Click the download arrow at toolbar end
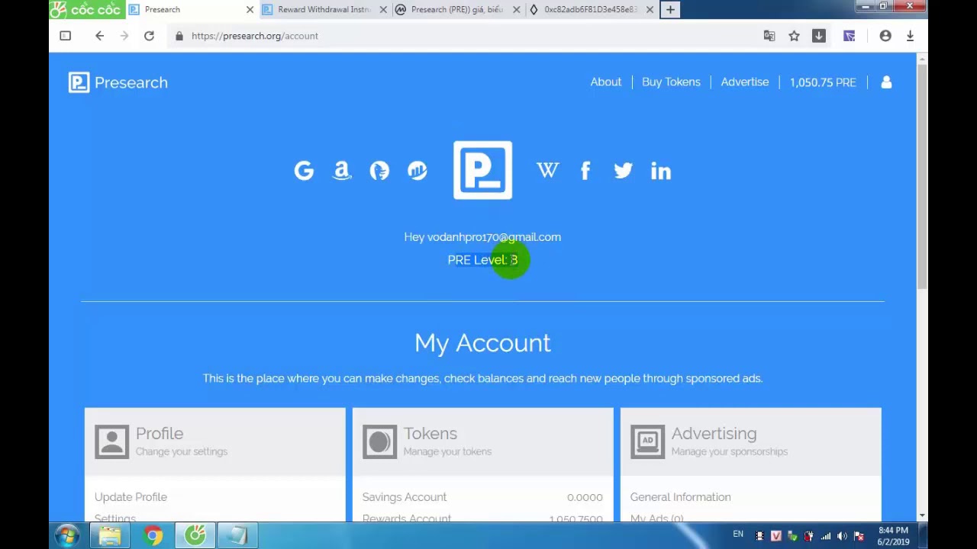This screenshot has height=549, width=977. click(910, 36)
